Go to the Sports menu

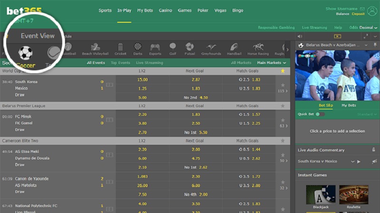coord(105,10)
